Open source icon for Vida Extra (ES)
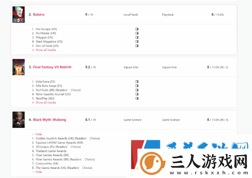Viewport: 252px width, 178px height. (137, 82)
